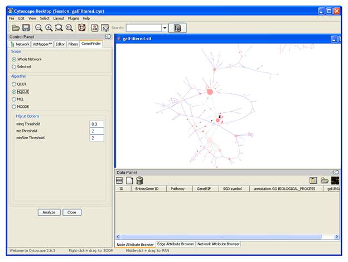Click the mz Threshold input field
Viewport: 348px width, 262px height.
[97, 131]
